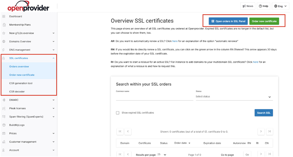Click the Help button

pyautogui.click(x=263, y=6)
